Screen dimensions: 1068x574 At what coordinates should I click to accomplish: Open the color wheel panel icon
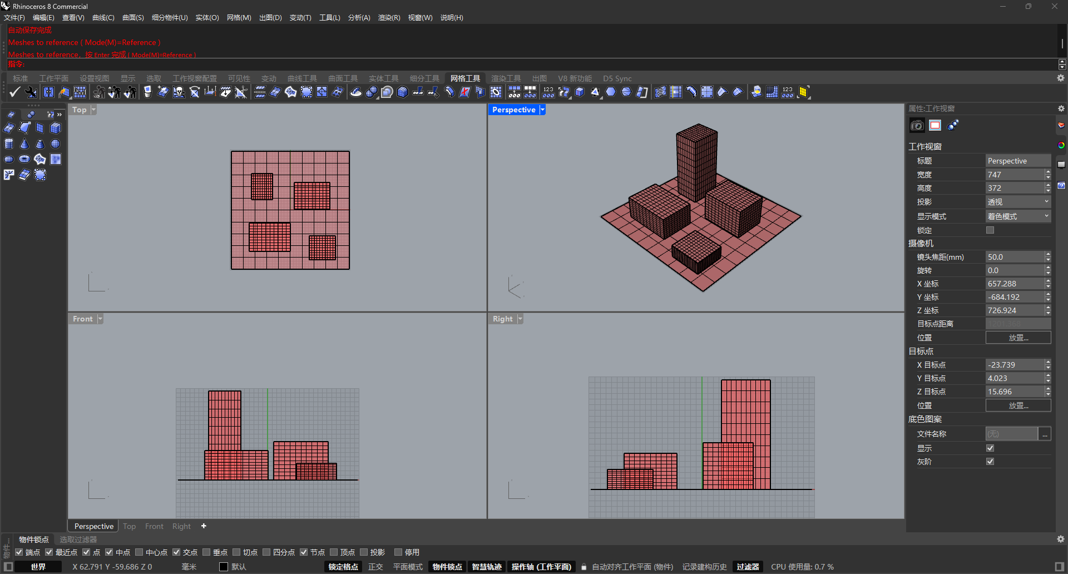(x=1061, y=145)
